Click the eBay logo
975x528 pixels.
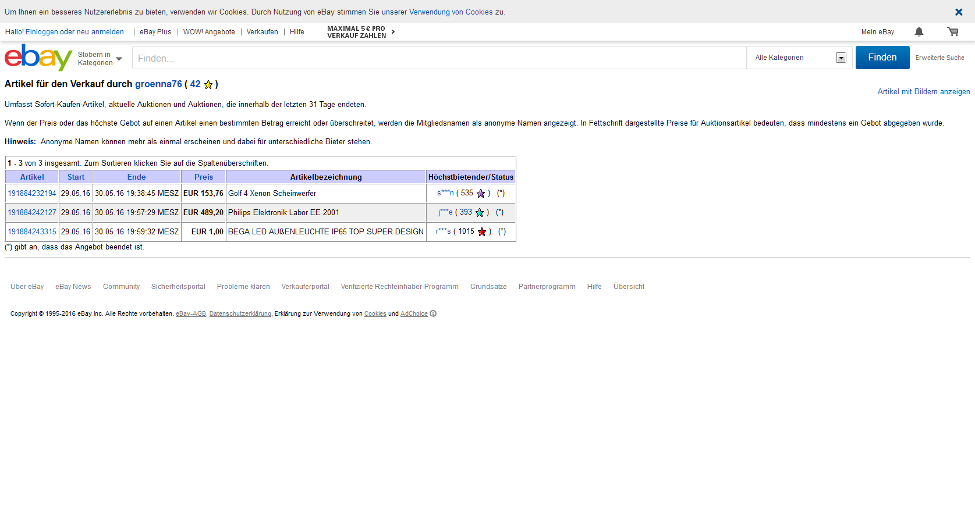coord(38,58)
